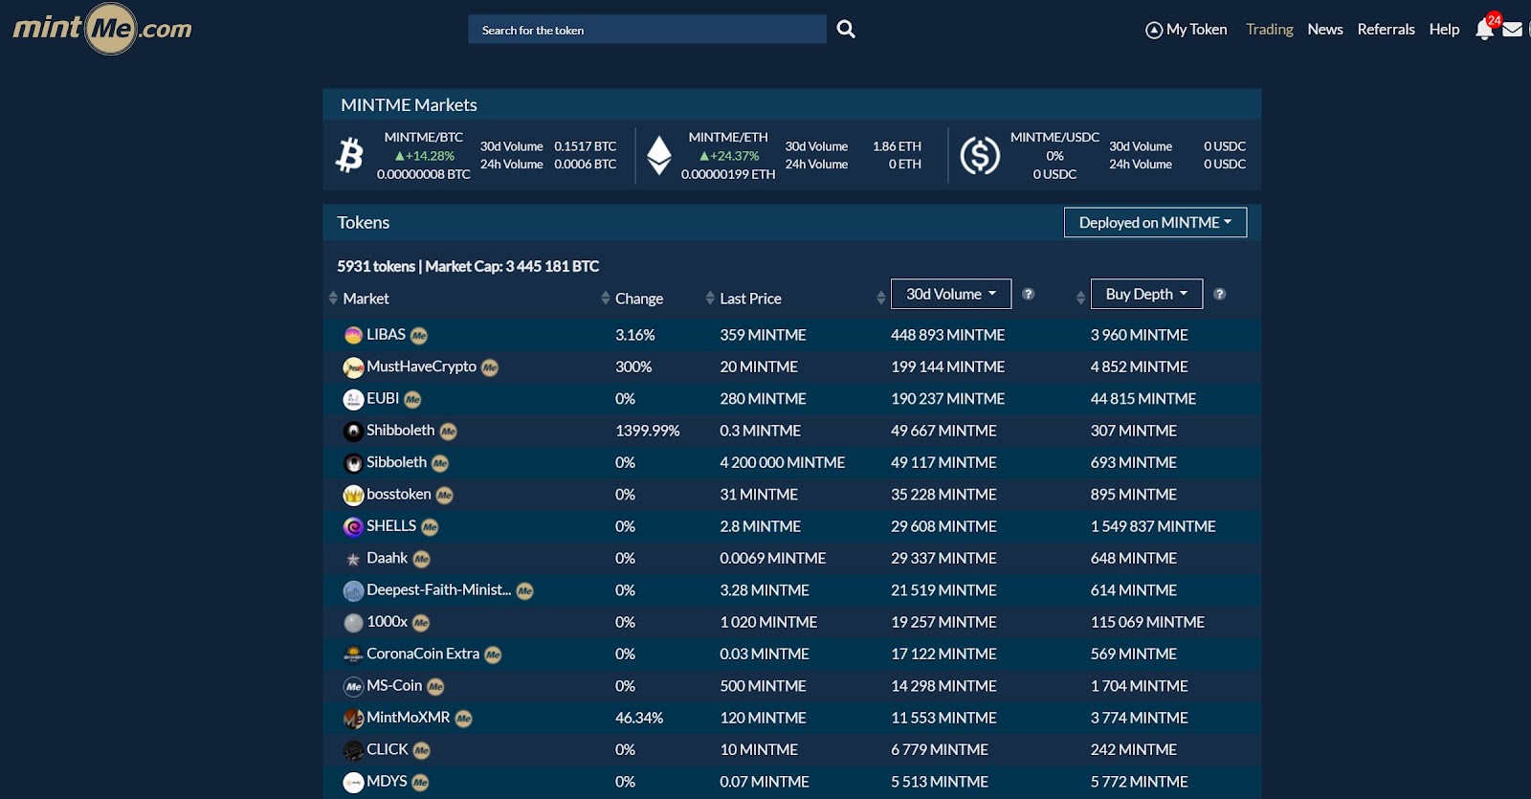Sort tokens by the Change column

tap(638, 299)
